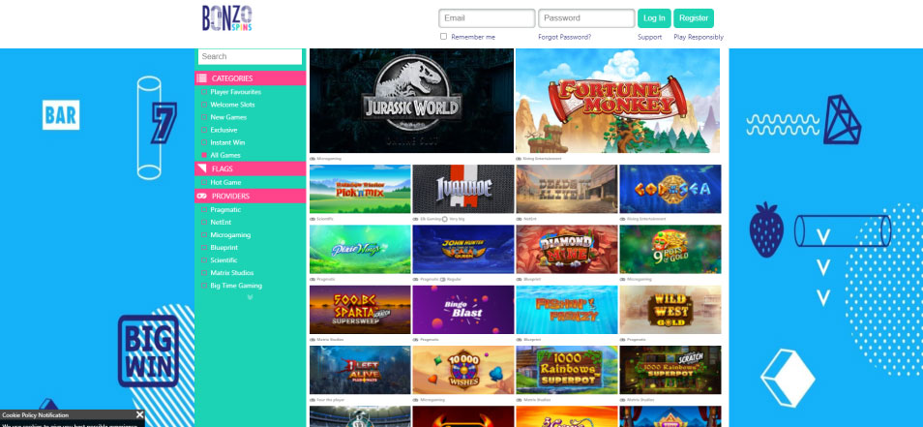923x427 pixels.
Task: Open the John Hunter Scarab Queen game
Action: coord(463,249)
